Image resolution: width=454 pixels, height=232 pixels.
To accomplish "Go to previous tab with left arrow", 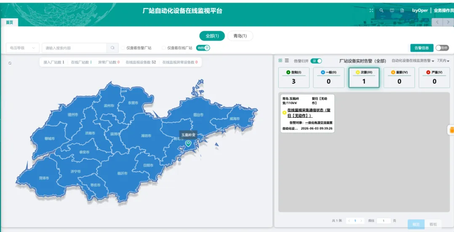I will (437, 22).
